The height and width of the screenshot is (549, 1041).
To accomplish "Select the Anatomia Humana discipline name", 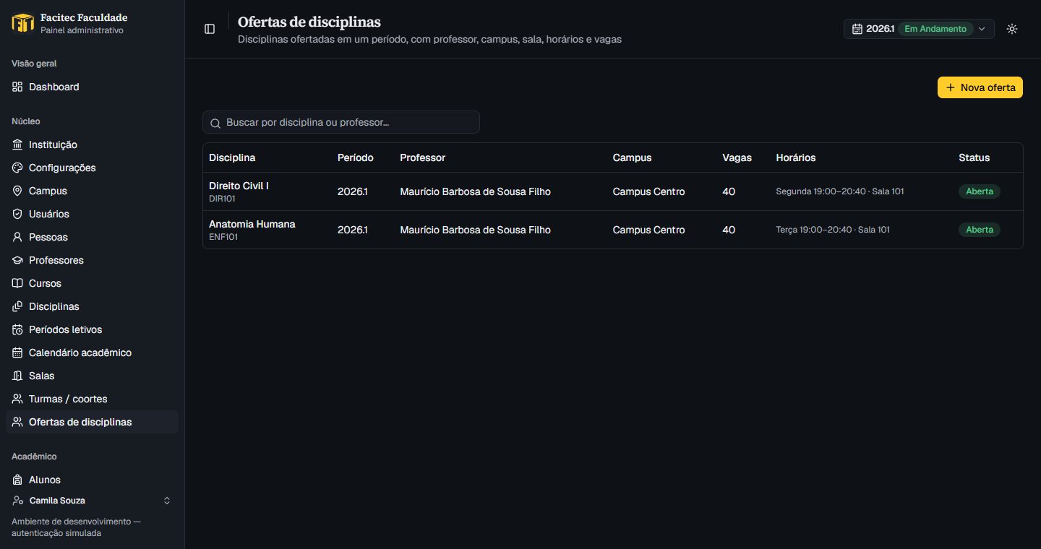I will 252,224.
